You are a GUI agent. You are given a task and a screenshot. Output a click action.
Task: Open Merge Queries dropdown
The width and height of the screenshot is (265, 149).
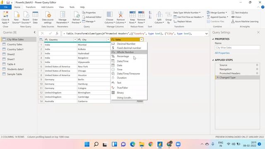[x=226, y=13]
